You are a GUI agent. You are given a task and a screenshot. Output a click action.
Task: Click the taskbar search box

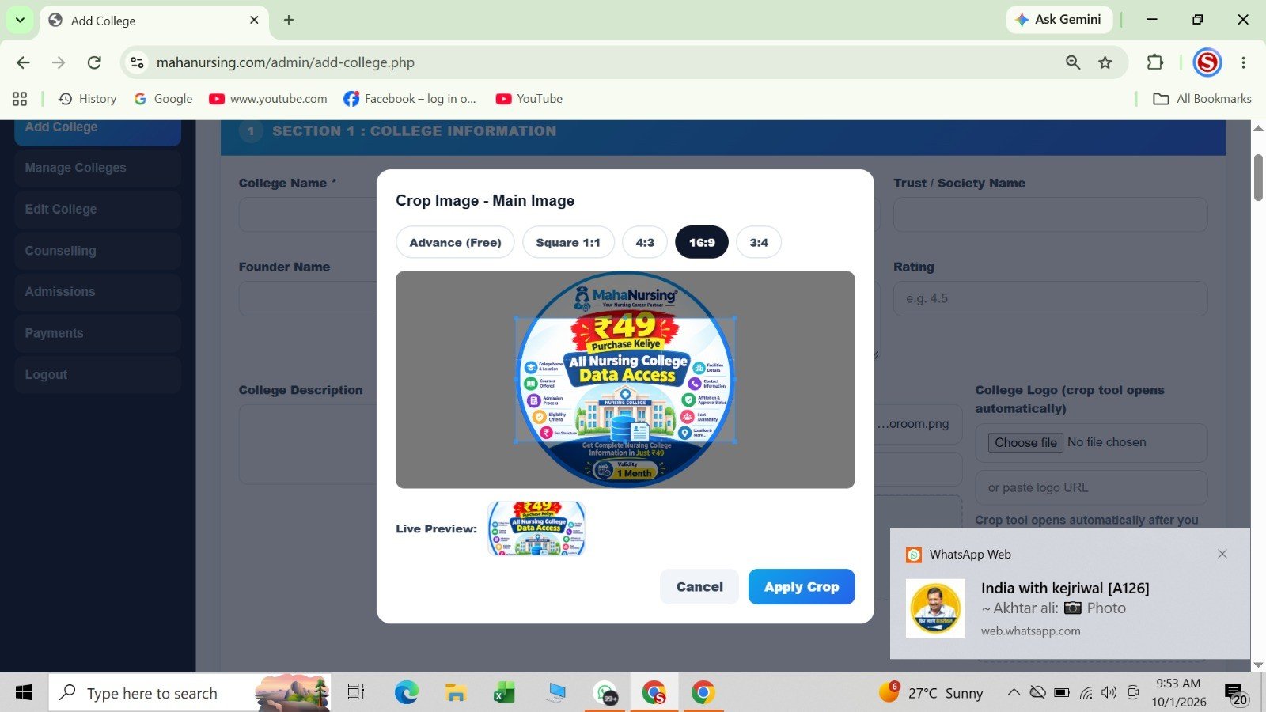[x=190, y=693]
